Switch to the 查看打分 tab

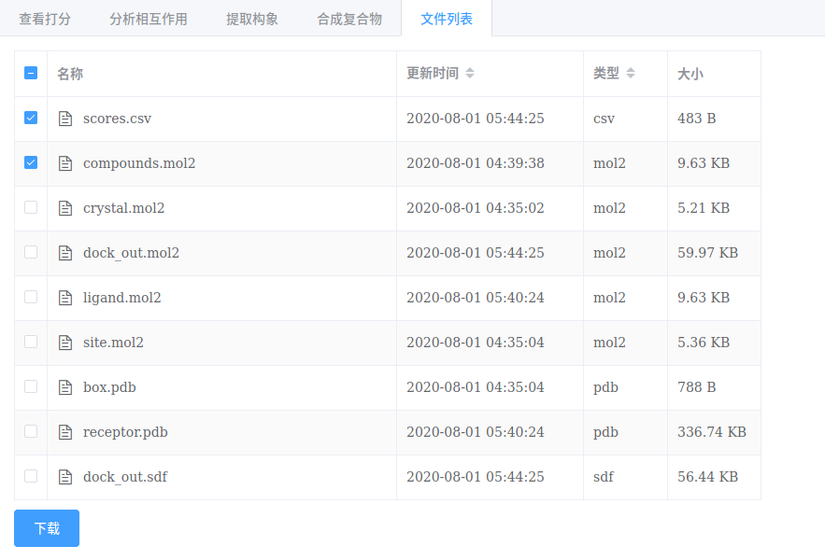45,19
